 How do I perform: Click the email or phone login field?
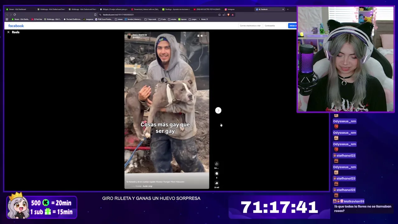pyautogui.click(x=251, y=26)
